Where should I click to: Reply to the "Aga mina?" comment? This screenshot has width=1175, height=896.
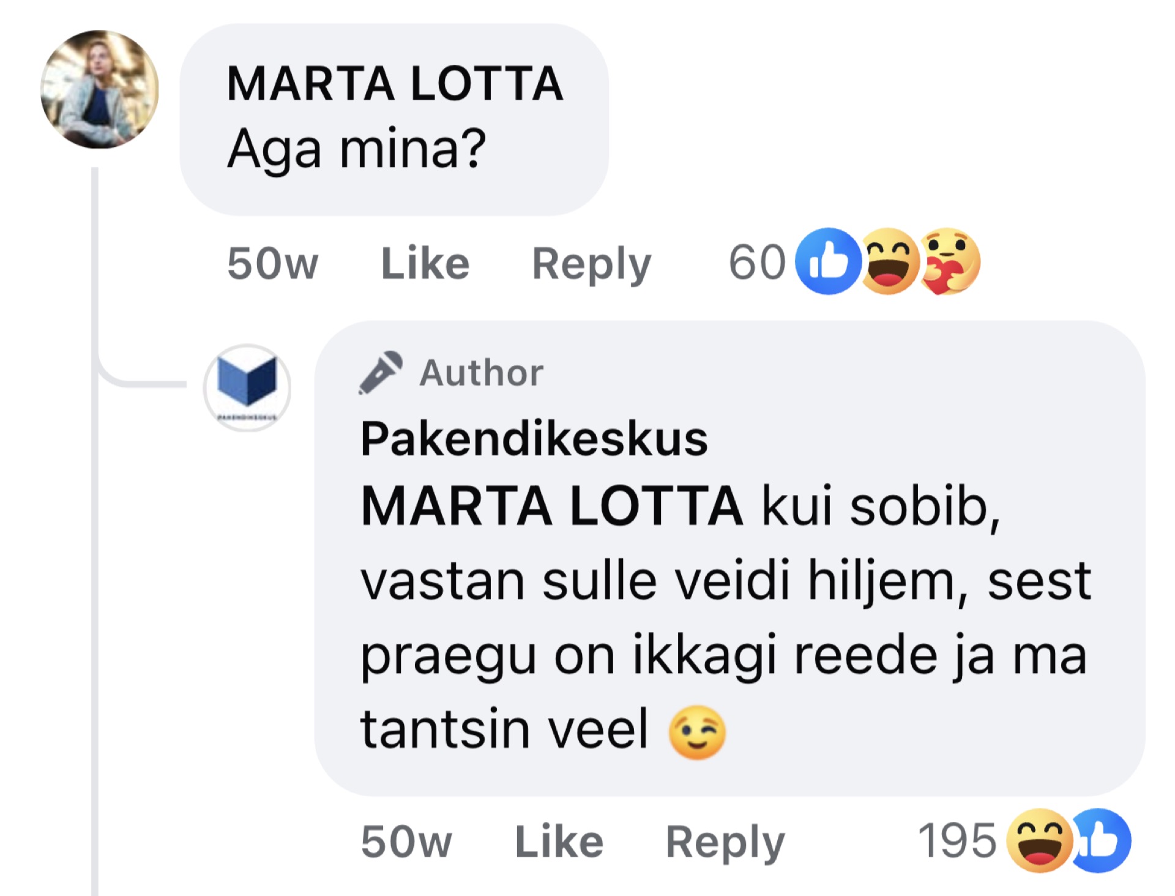[x=591, y=263]
